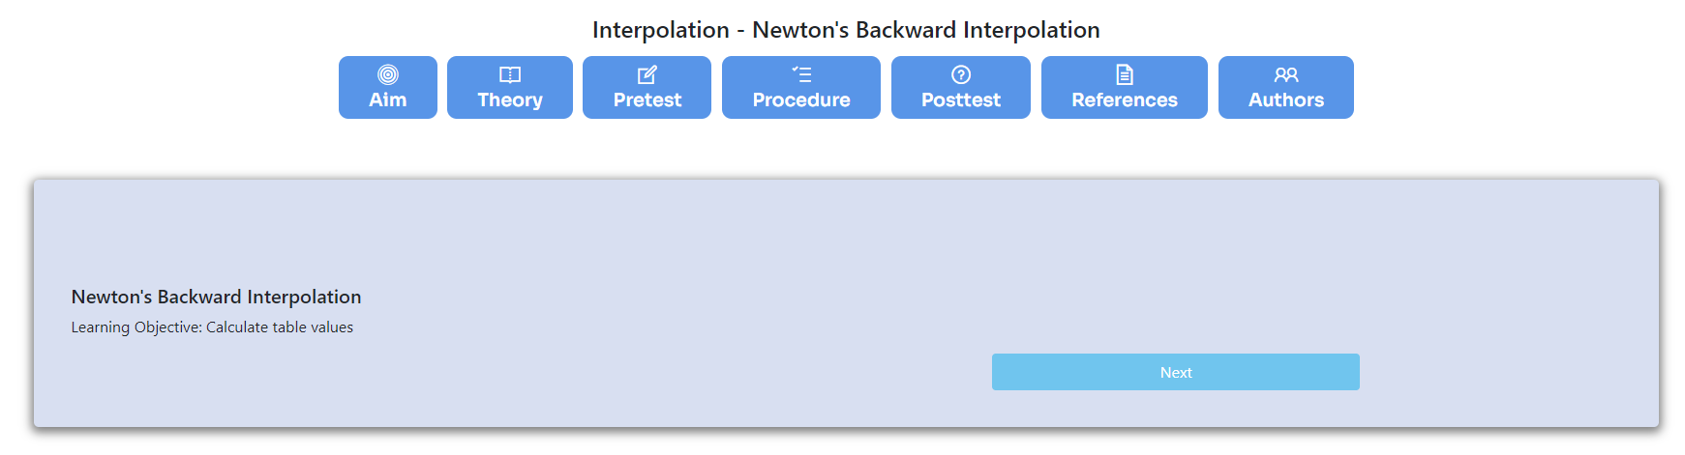Image resolution: width=1685 pixels, height=455 pixels.
Task: Open the Aim section
Action: pyautogui.click(x=388, y=87)
